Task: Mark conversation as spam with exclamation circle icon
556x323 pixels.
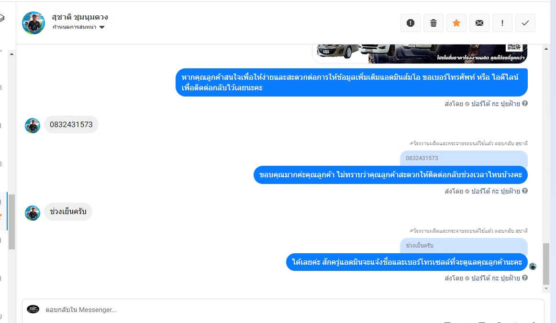Action: (x=410, y=23)
